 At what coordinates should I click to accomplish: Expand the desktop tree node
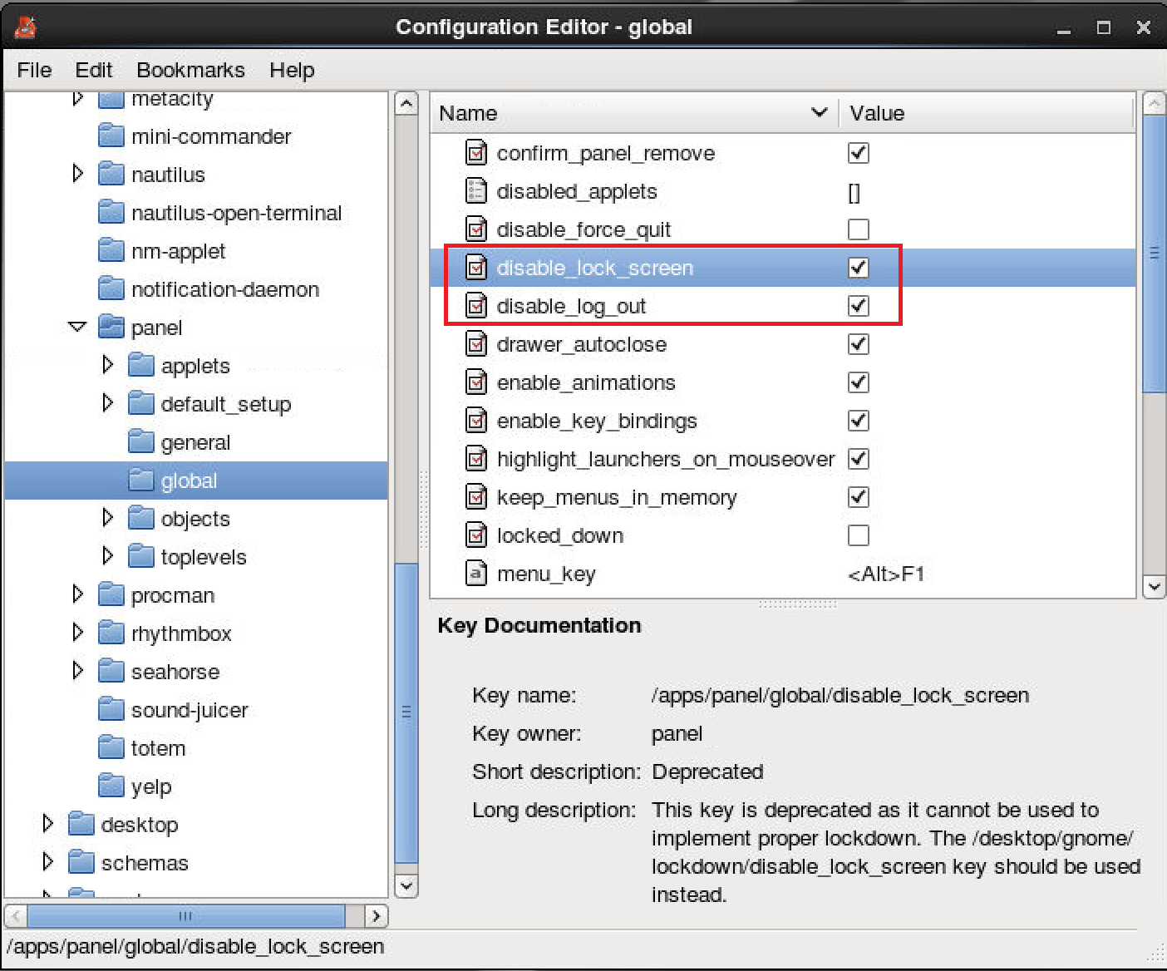tap(47, 823)
